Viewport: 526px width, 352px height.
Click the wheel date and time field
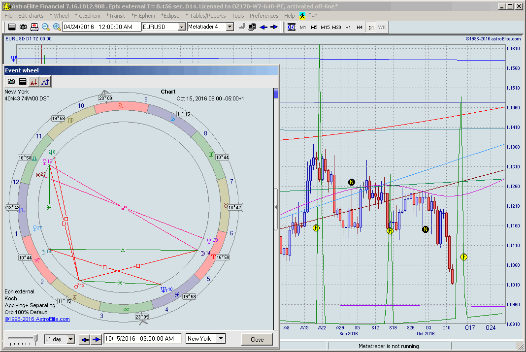[142, 339]
